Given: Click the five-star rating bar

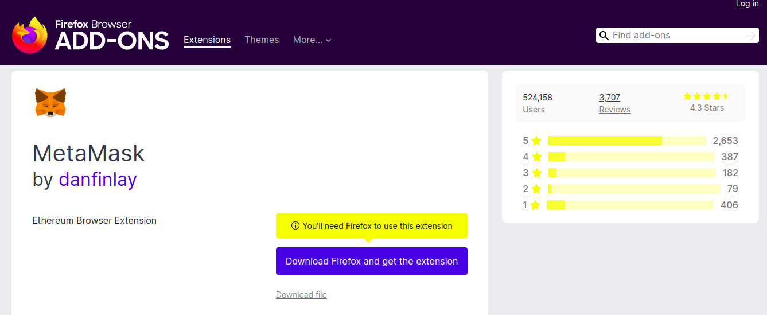Looking at the screenshot, I should (626, 141).
